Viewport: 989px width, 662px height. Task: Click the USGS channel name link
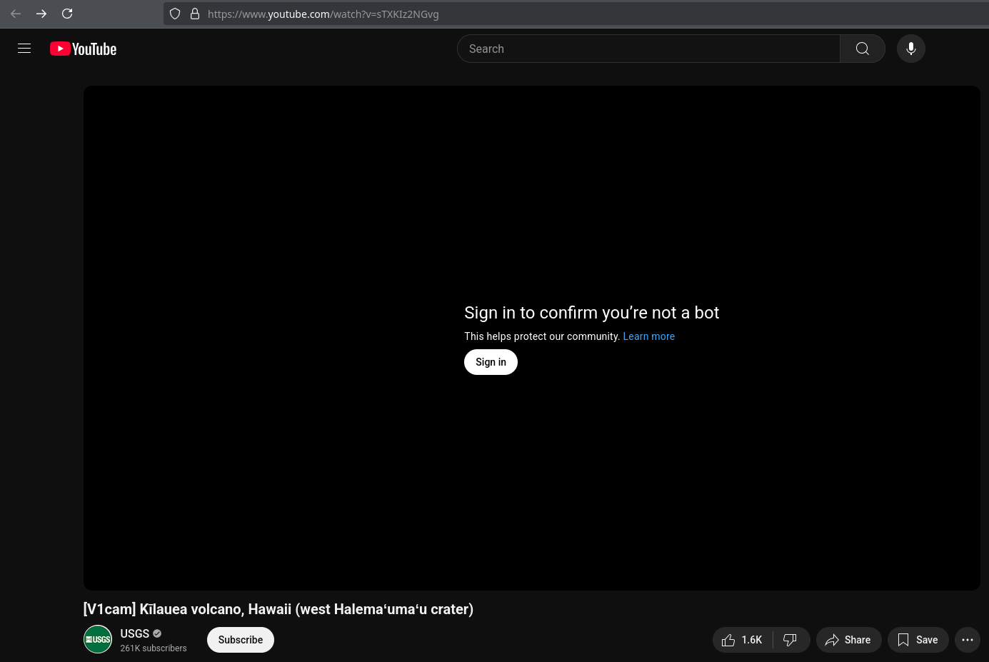[134, 633]
